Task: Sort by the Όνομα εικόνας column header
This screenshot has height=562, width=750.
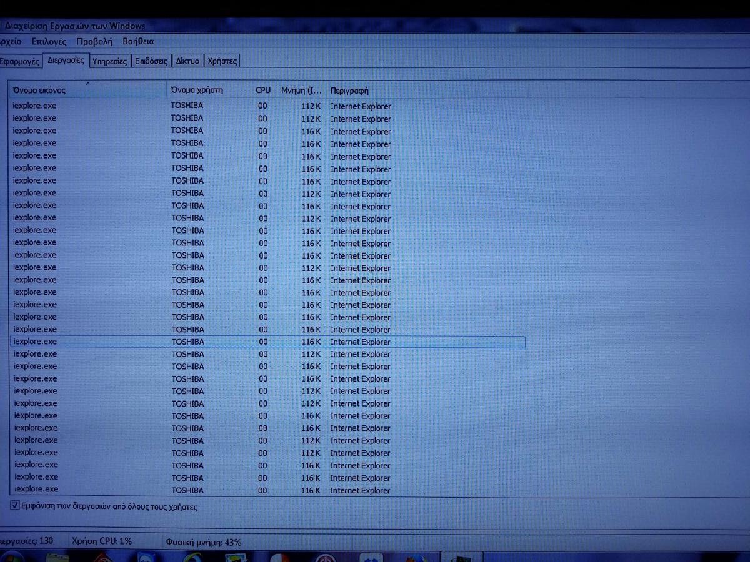Action: pos(88,90)
